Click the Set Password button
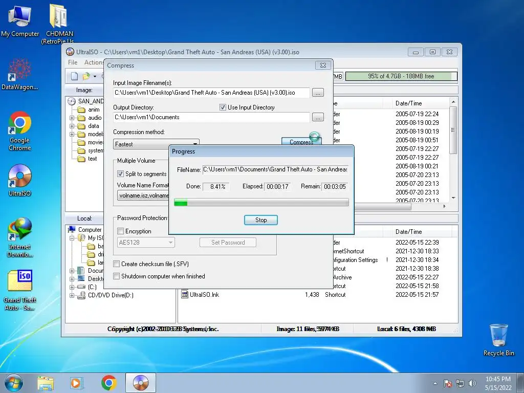Screen dimensions: 524x393 [x=228, y=243]
